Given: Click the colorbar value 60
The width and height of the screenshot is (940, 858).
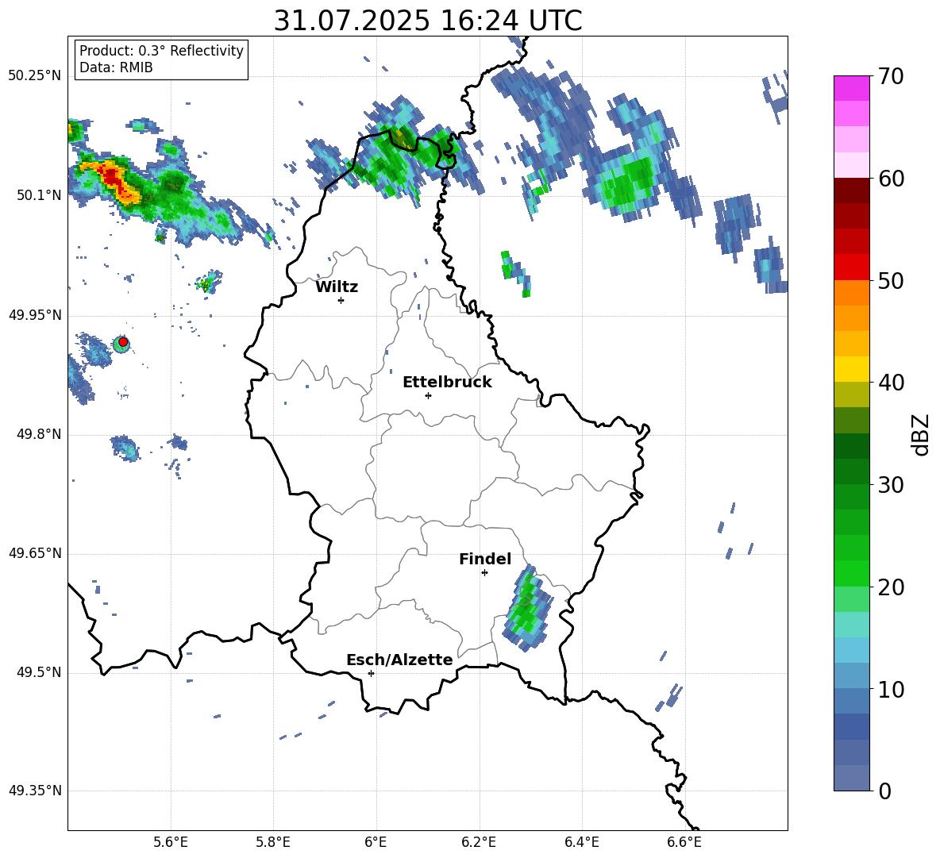Looking at the screenshot, I should coord(891,179).
